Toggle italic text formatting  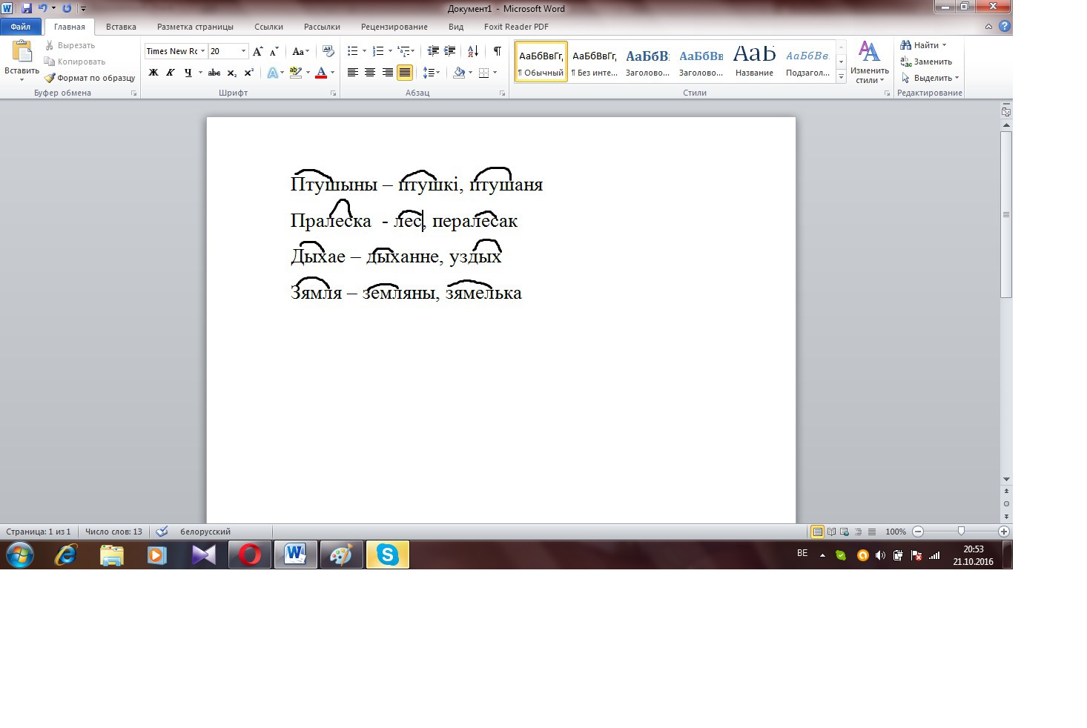[171, 73]
